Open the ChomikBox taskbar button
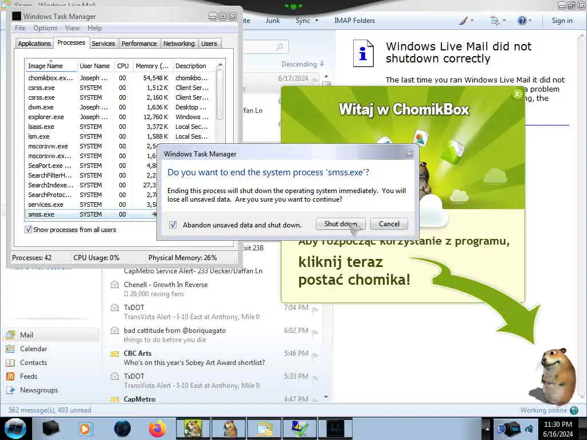This screenshot has width=587, height=440. [193, 429]
